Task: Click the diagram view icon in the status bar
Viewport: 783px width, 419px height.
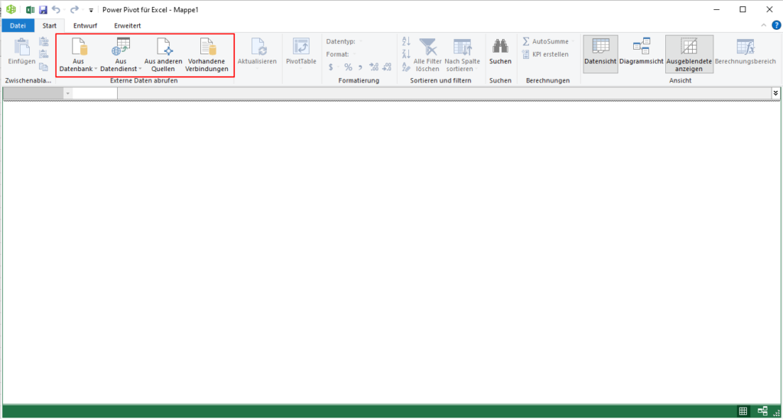Action: (x=763, y=411)
